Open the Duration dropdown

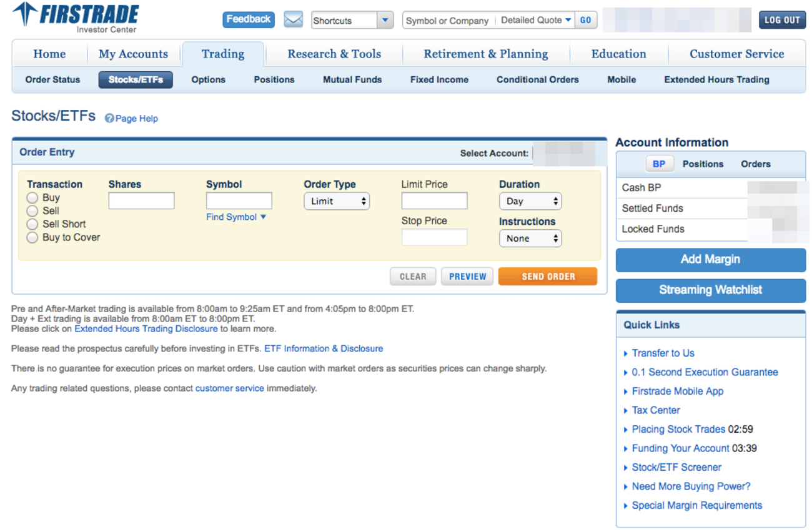(530, 201)
